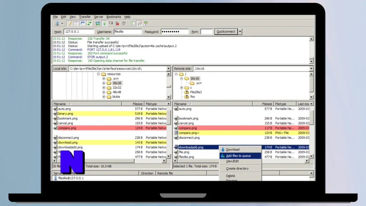
Task: Click the reconnect to server icon
Action: [124, 23]
